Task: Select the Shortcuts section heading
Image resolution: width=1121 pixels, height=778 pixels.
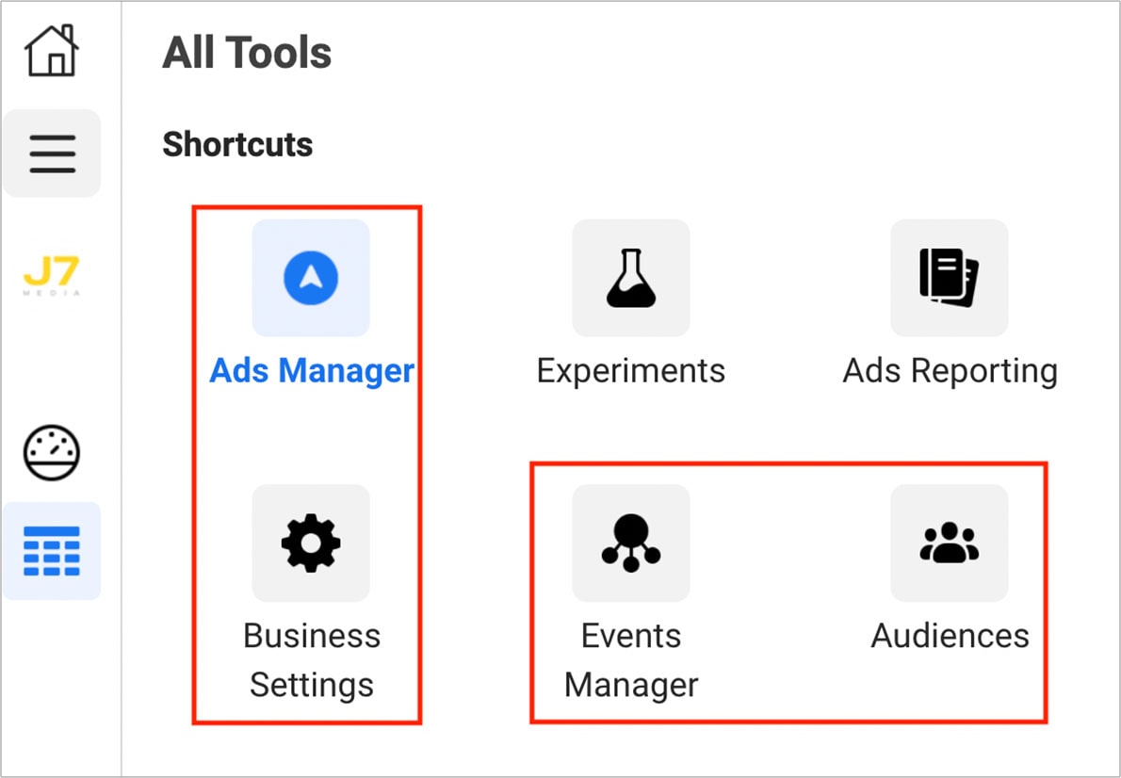Action: (237, 144)
